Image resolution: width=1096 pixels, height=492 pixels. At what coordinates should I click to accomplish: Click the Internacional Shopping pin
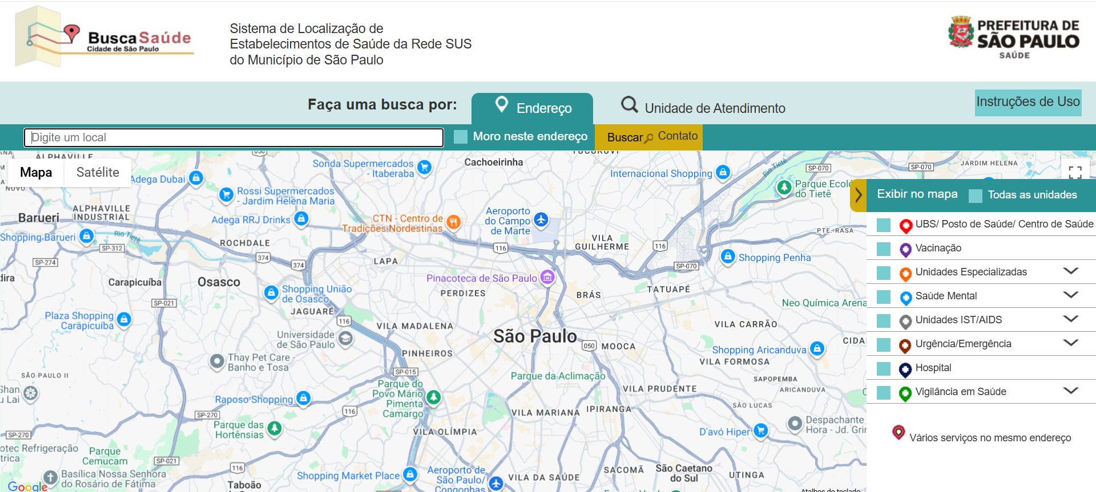[x=723, y=172]
